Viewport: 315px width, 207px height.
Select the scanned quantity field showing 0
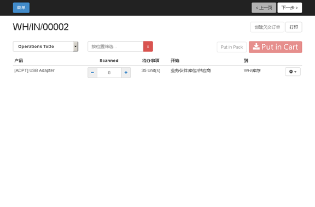click(109, 73)
